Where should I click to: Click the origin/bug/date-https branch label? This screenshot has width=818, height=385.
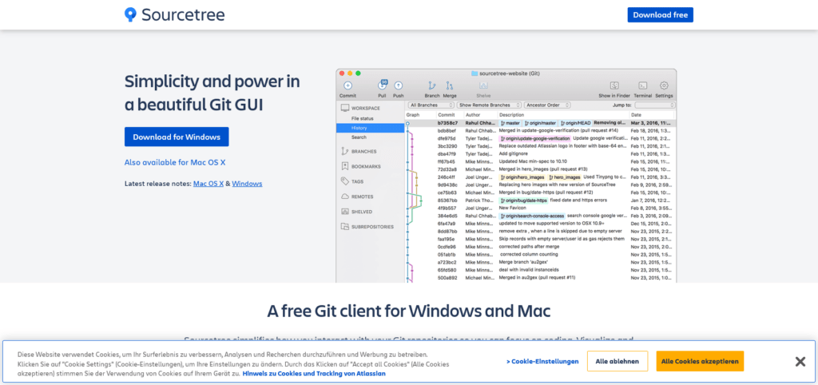pos(523,200)
